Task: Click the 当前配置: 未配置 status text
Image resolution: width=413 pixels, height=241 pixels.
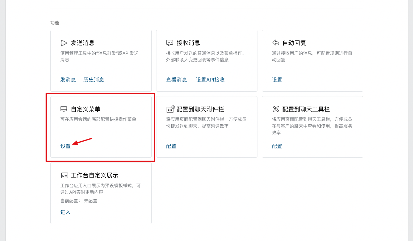Action: (x=79, y=201)
